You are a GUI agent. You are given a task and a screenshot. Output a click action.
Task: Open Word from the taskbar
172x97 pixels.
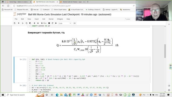point(78,95)
